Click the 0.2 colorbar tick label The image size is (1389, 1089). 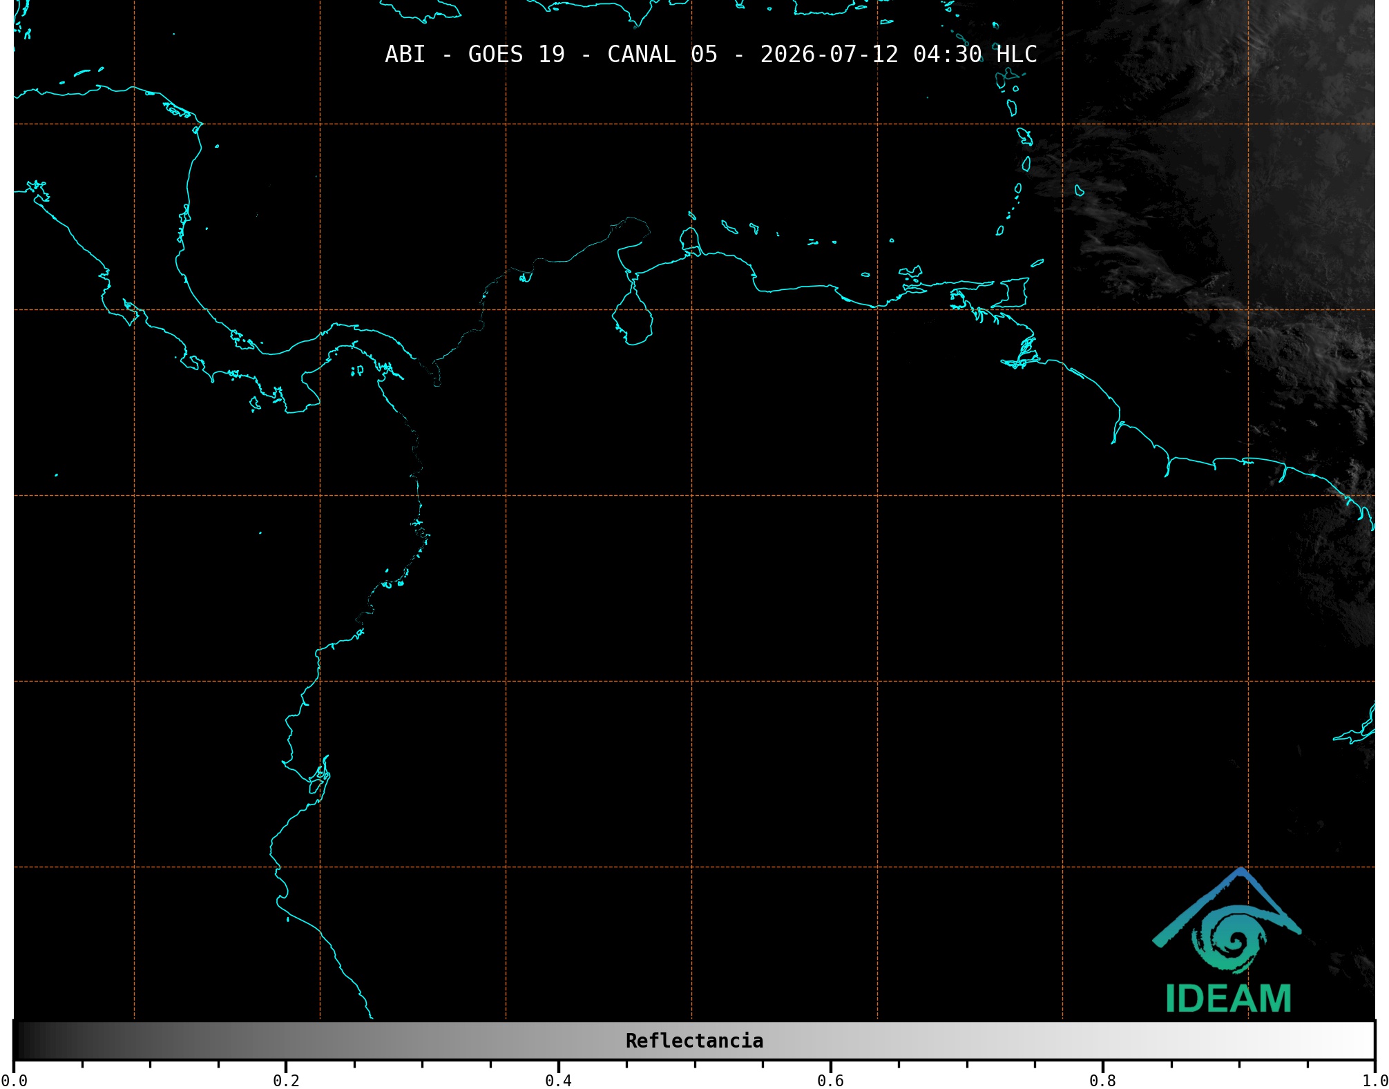286,1080
